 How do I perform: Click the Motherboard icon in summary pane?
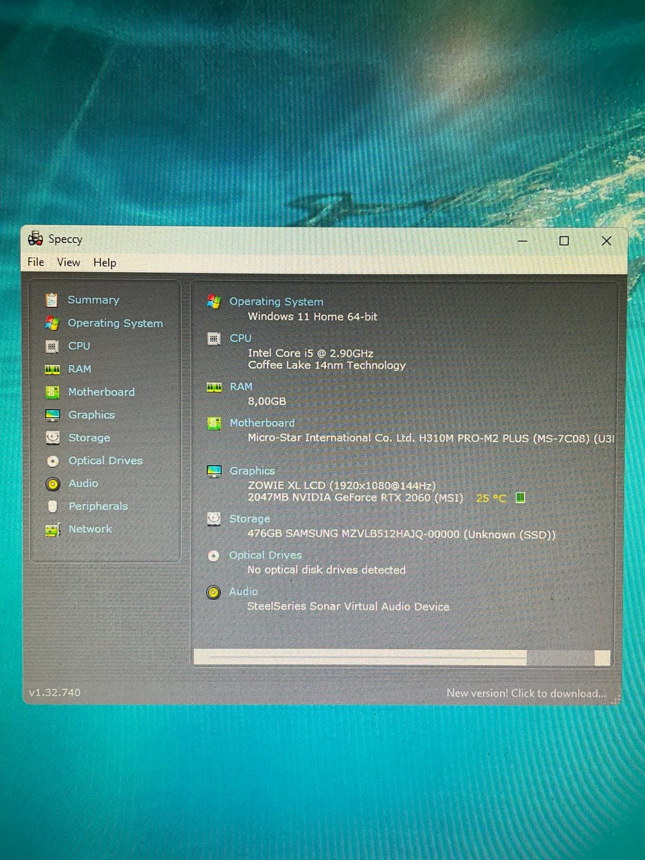(214, 423)
